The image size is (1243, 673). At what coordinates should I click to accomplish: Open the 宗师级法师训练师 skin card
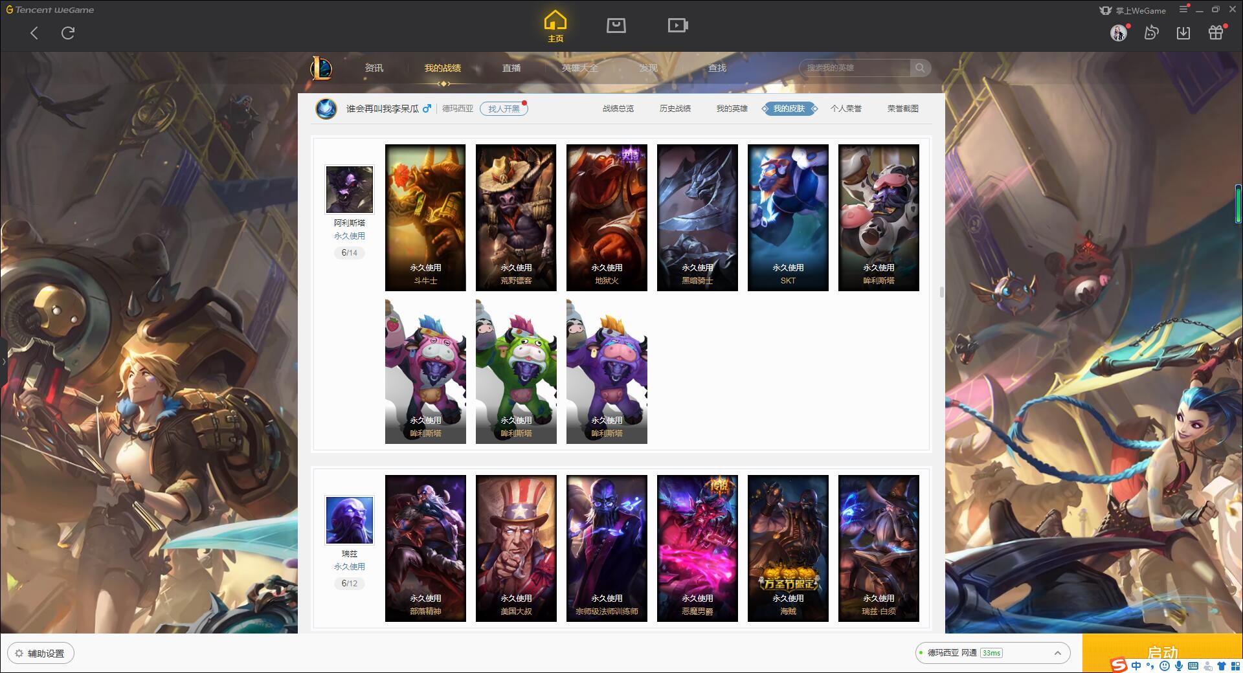pyautogui.click(x=607, y=548)
